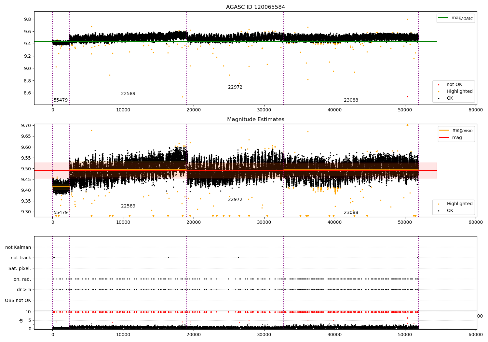This screenshot has height=342, width=488.
Task: Click the red line sample beside 'mag' legend entry
Action: tap(444, 138)
